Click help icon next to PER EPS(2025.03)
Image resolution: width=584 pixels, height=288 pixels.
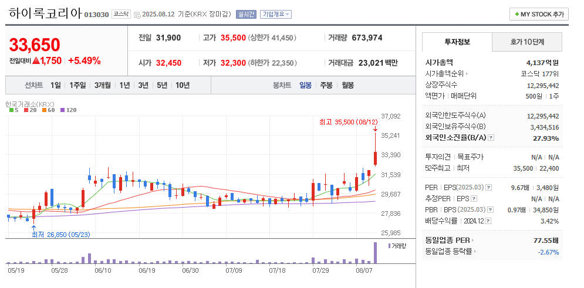tap(489, 188)
